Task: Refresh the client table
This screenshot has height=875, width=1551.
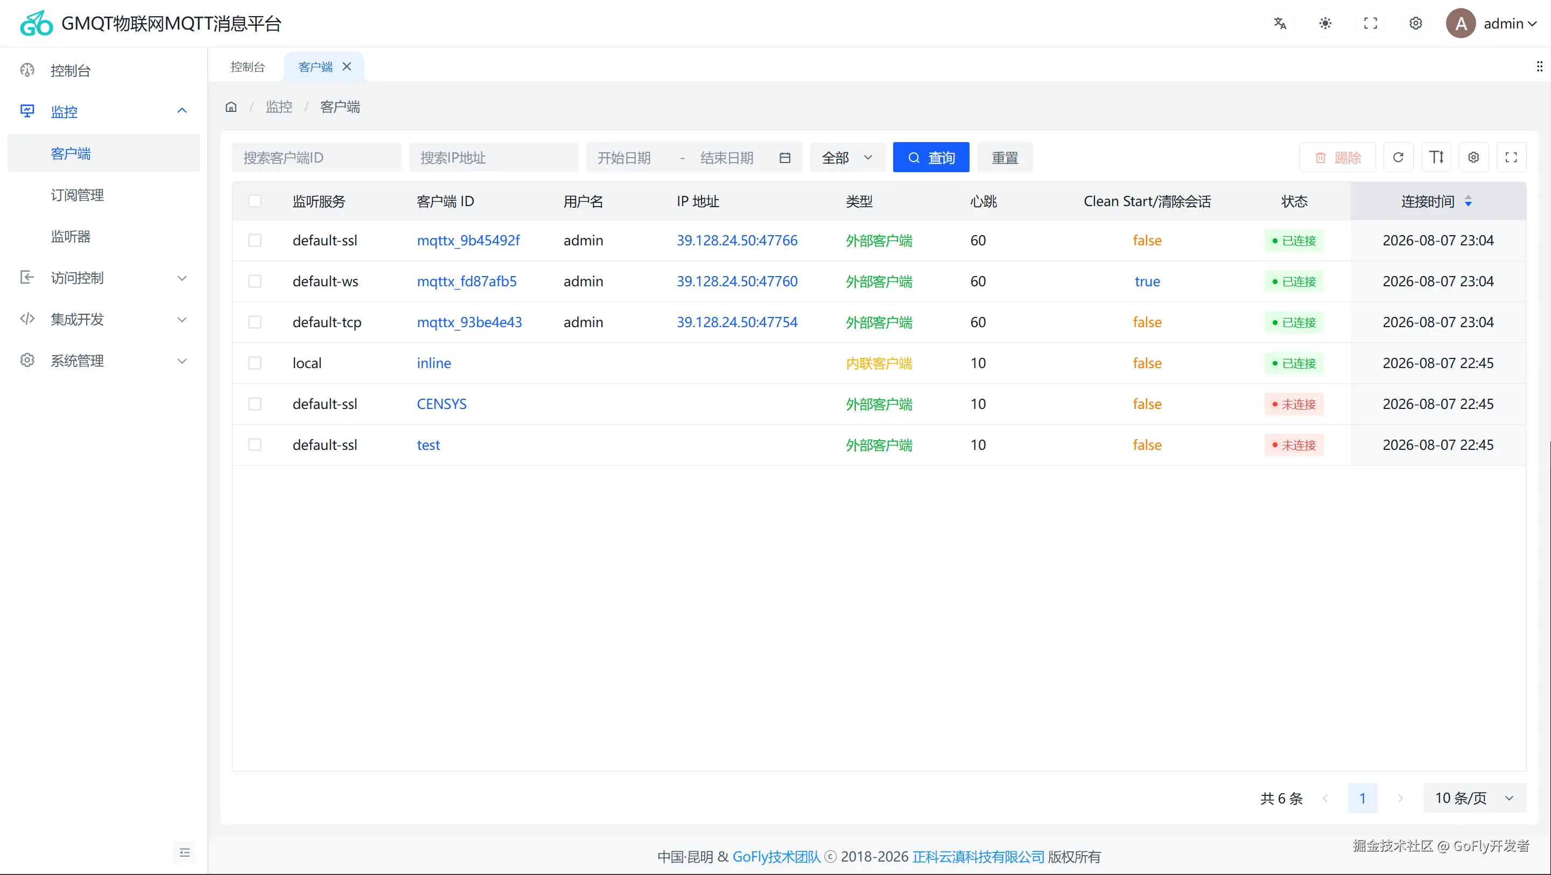Action: click(x=1398, y=158)
